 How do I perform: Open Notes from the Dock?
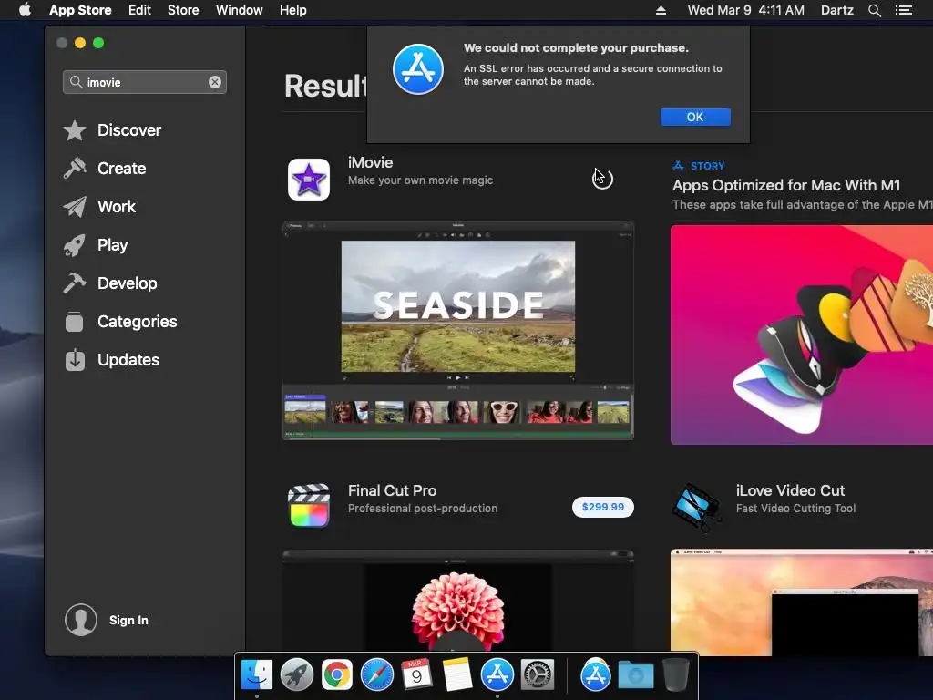point(457,674)
